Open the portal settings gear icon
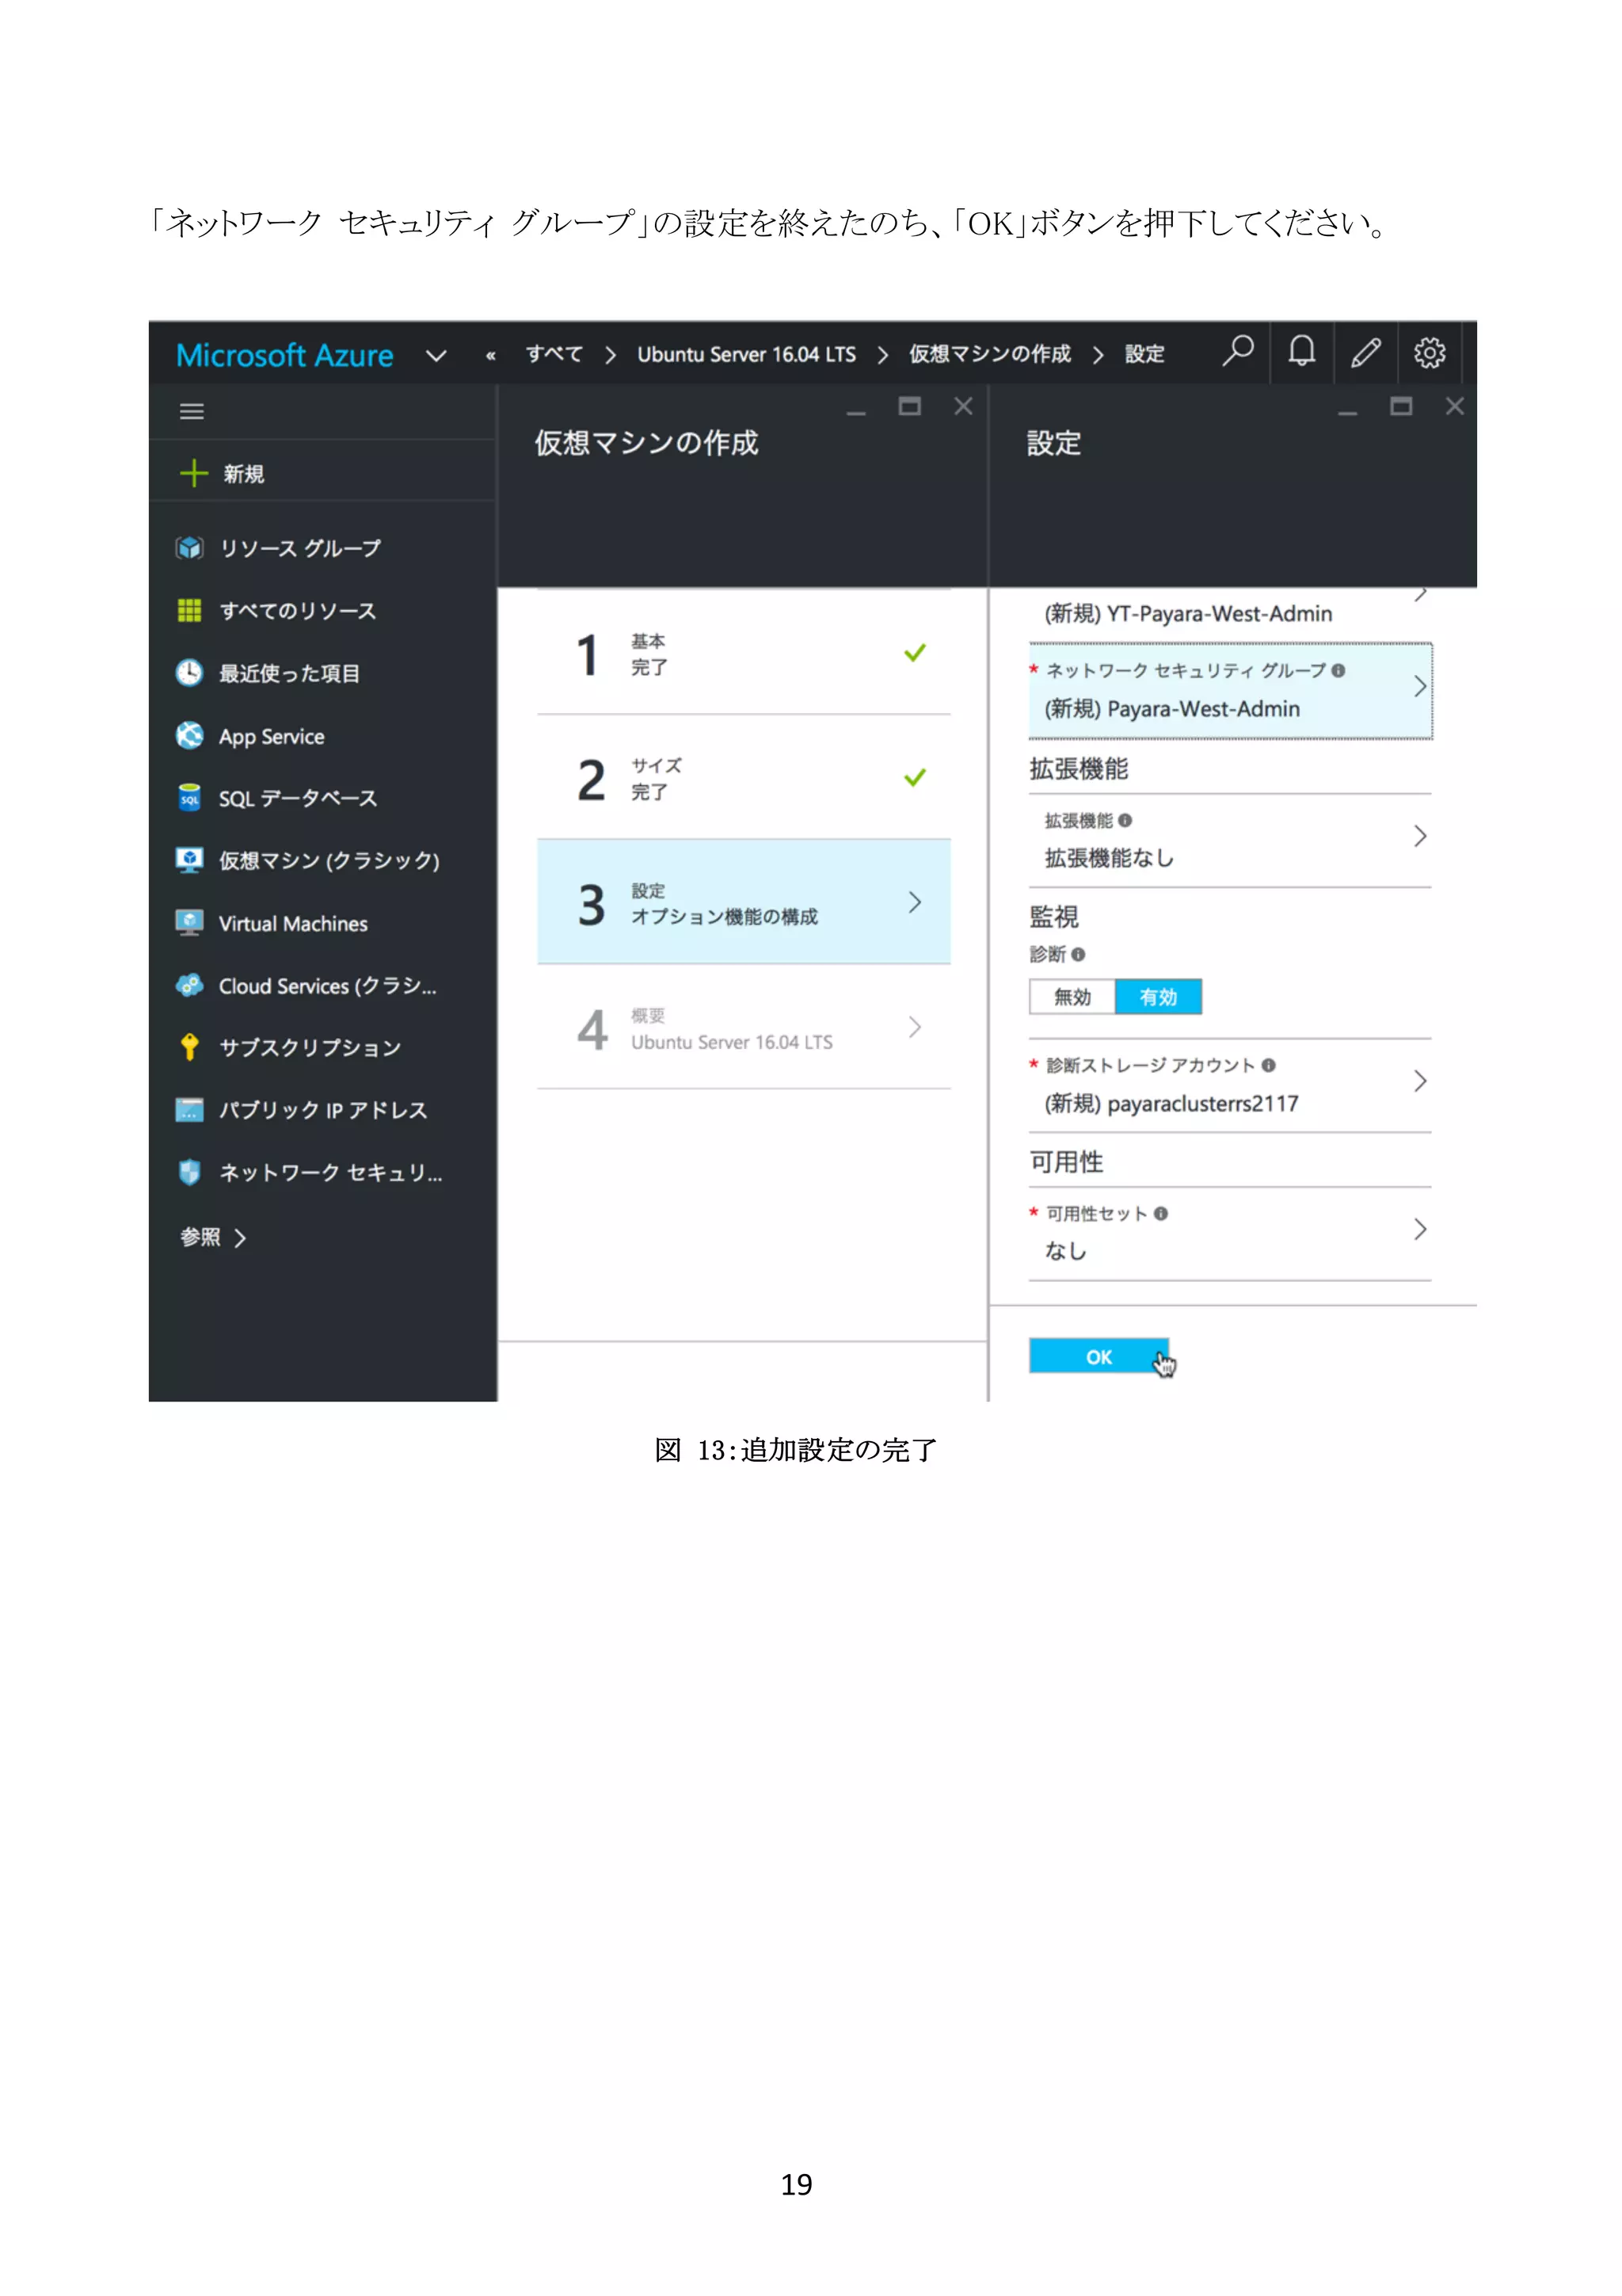The height and width of the screenshot is (2296, 1622). point(1429,352)
